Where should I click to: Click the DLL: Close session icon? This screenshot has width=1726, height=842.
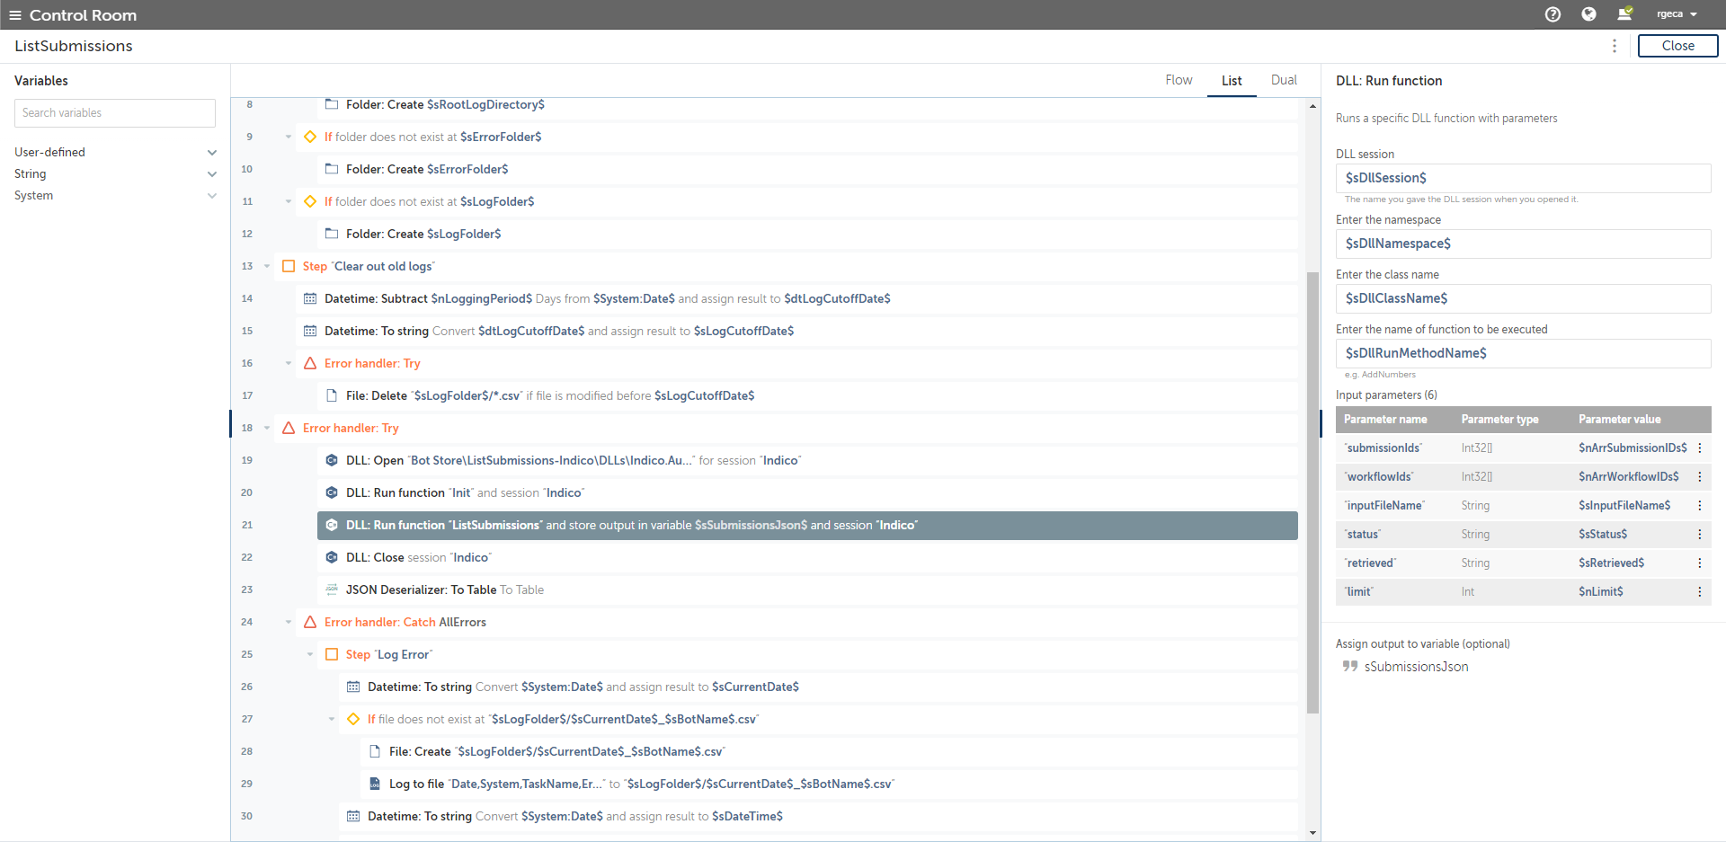332,557
